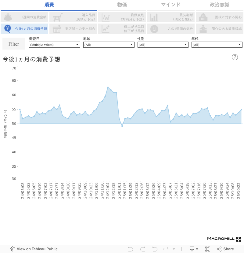Click the speaker podium icon for 関心のある政策領域
The image size is (244, 253).
point(203,29)
